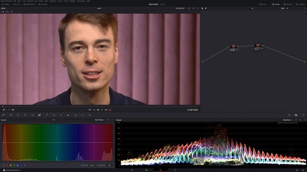307x172 pixels.
Task: Open the Sizing palette
Action: pyautogui.click(x=83, y=115)
